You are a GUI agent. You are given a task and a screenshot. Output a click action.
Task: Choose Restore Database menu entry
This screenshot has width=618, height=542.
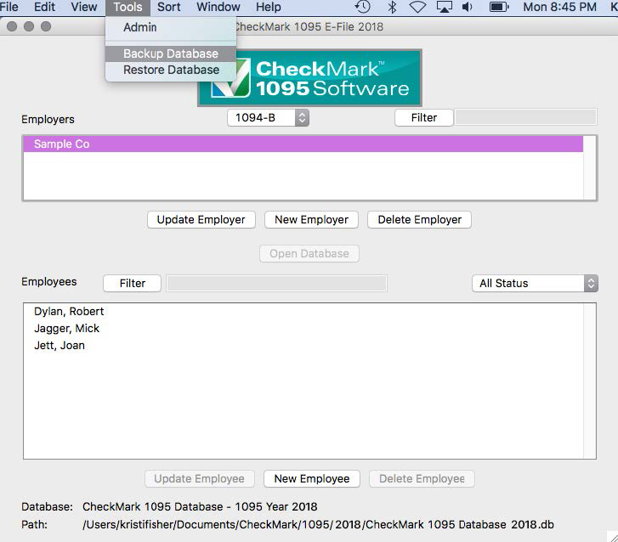point(171,70)
